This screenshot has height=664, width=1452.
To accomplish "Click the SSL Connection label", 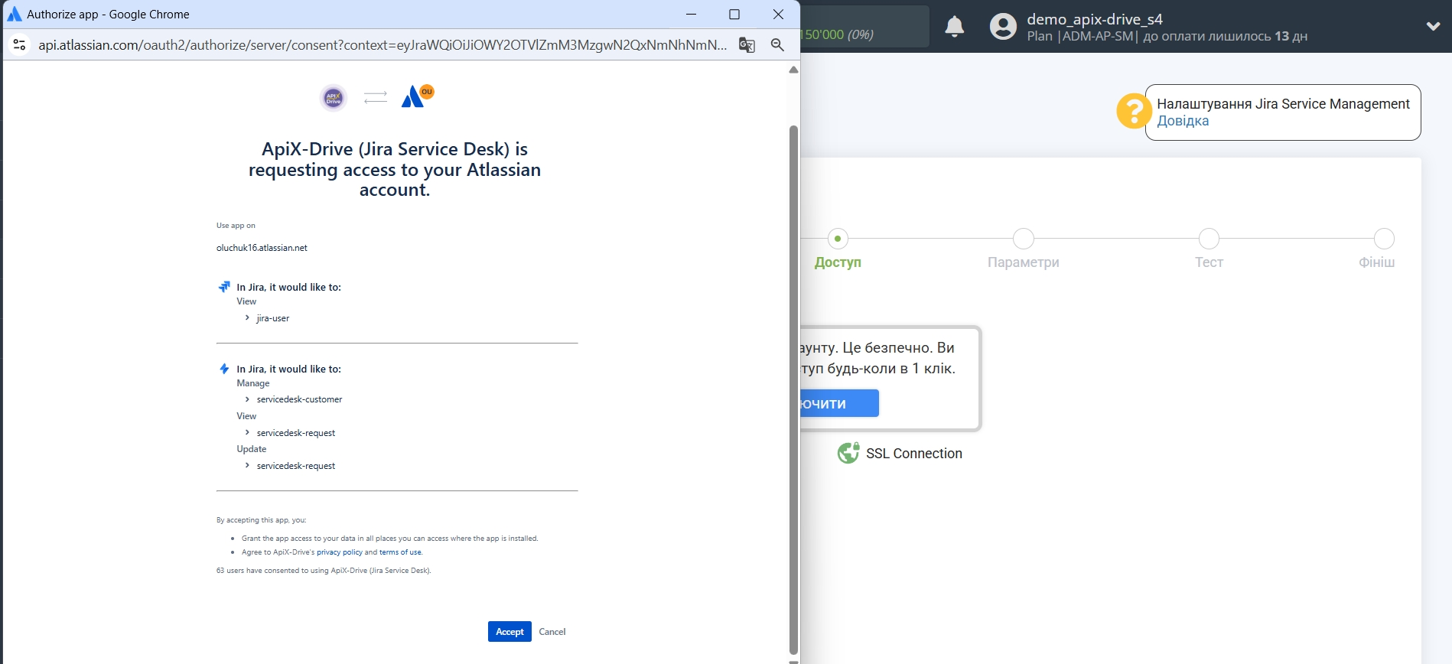I will click(914, 454).
